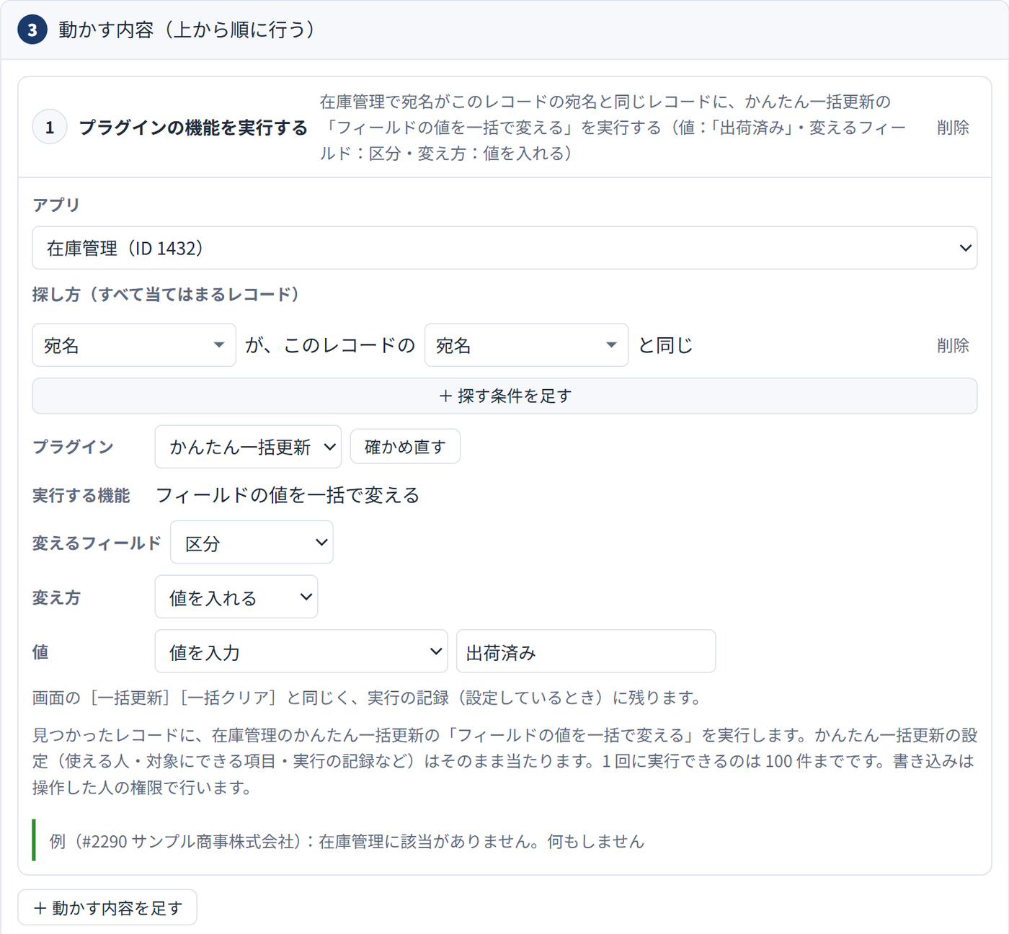Click ＋ 探す条件を足す button
The width and height of the screenshot is (1009, 934).
tap(504, 396)
